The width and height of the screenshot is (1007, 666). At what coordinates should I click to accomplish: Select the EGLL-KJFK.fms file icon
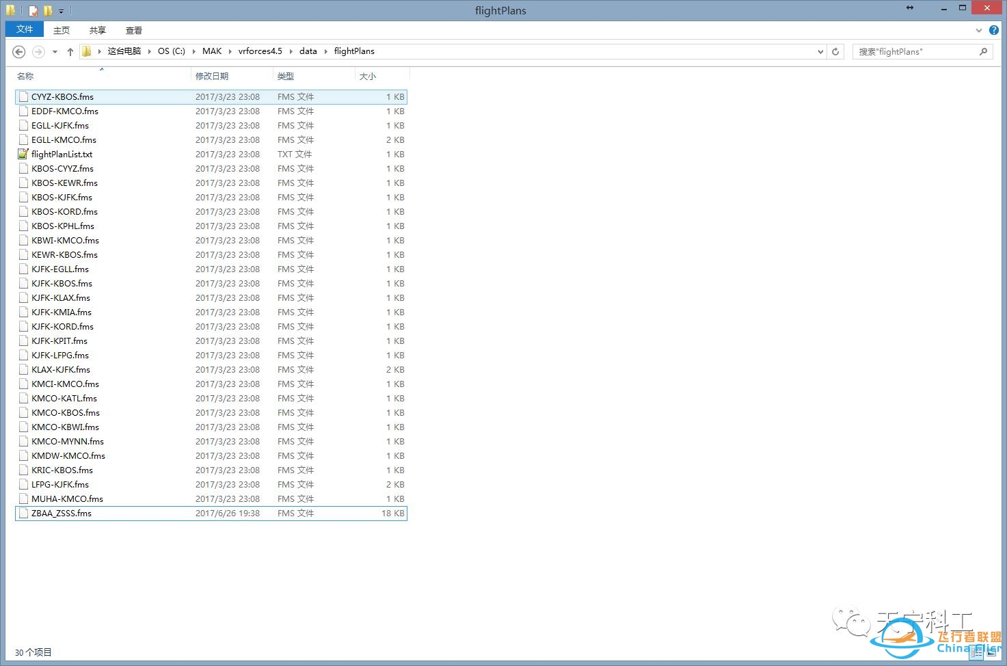(23, 126)
